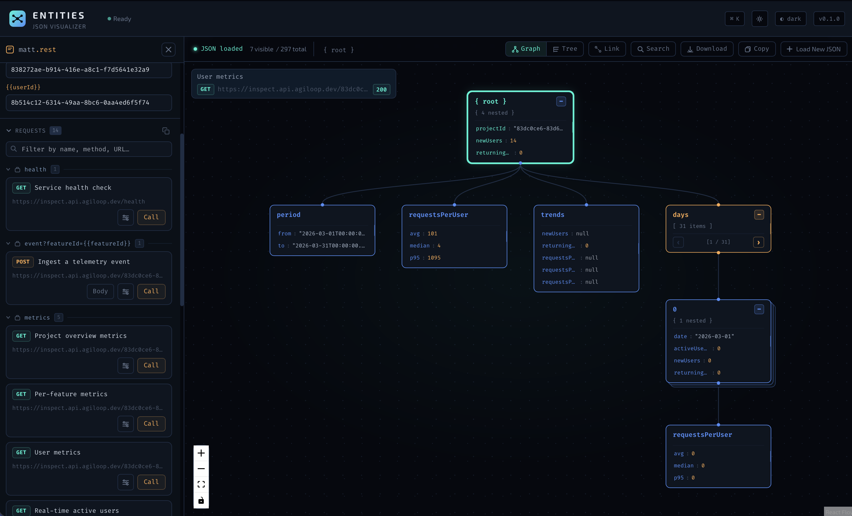
Task: Open parameters editor for Service health check
Action: coord(125,217)
